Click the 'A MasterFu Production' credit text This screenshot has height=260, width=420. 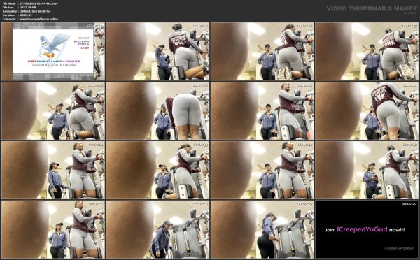click(400, 248)
